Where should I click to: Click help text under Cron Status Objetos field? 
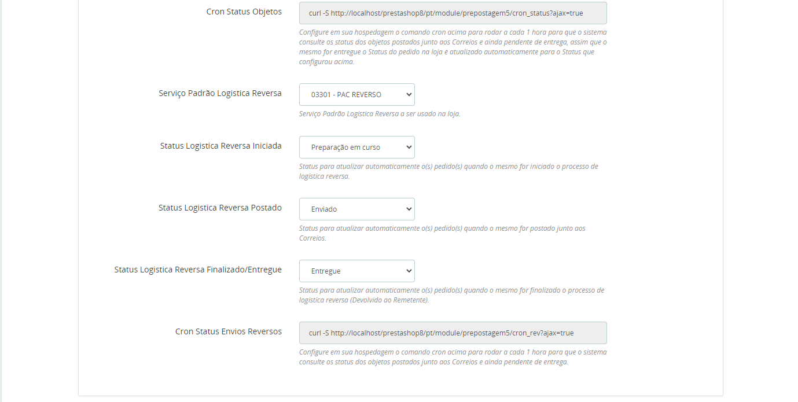click(453, 47)
